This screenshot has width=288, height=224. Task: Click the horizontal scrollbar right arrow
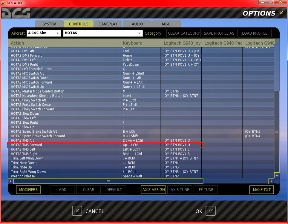tap(271, 181)
